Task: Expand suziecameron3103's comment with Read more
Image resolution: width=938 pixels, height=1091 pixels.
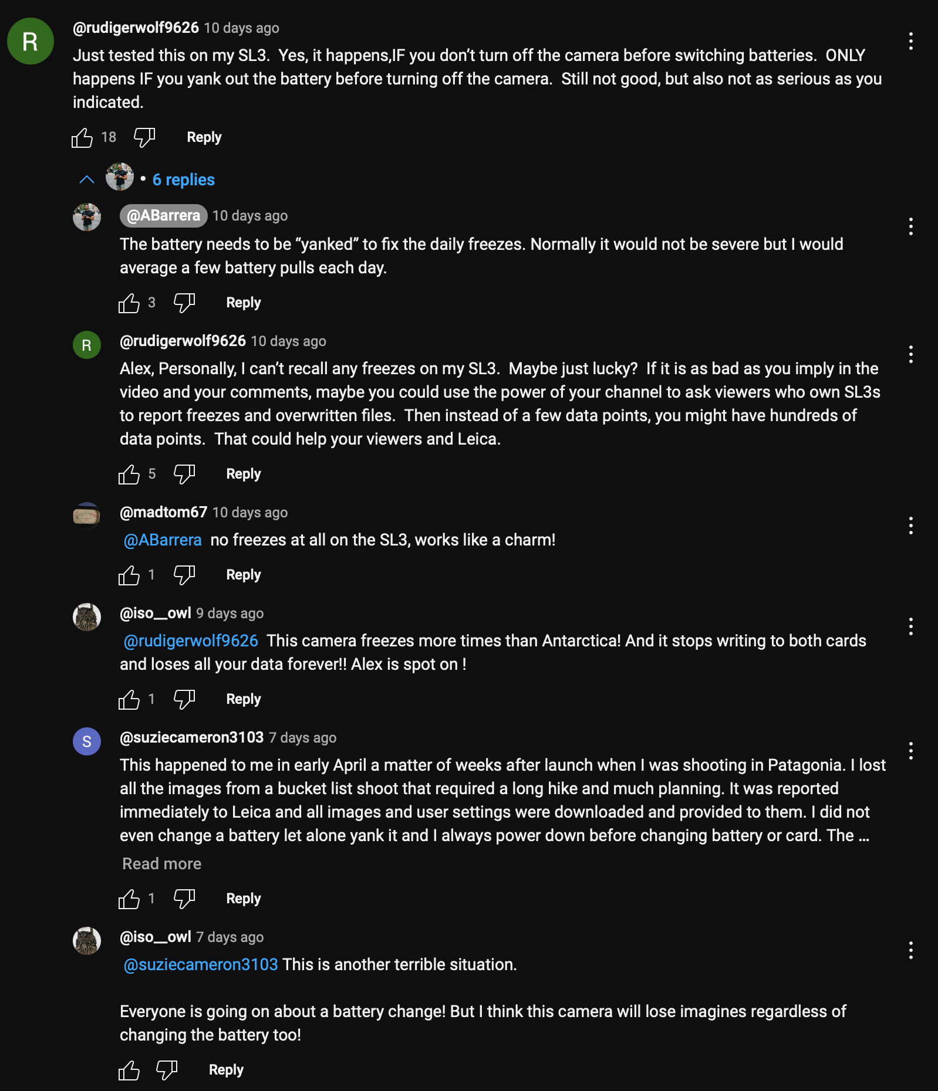Action: pos(161,864)
